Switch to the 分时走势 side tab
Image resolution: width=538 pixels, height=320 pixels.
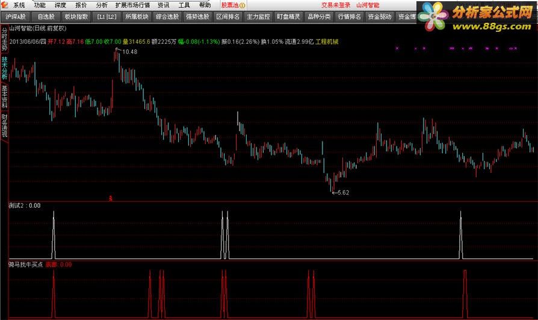pos(4,39)
